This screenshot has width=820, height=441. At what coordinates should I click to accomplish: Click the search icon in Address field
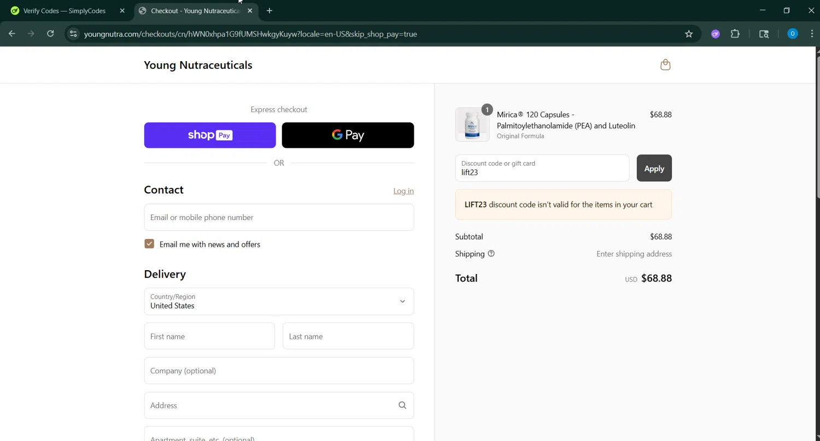pos(402,405)
